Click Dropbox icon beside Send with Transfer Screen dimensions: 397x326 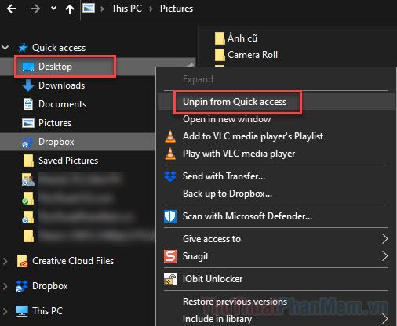tap(170, 176)
